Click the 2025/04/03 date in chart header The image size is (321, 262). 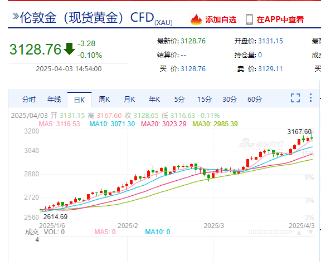click(x=30, y=116)
